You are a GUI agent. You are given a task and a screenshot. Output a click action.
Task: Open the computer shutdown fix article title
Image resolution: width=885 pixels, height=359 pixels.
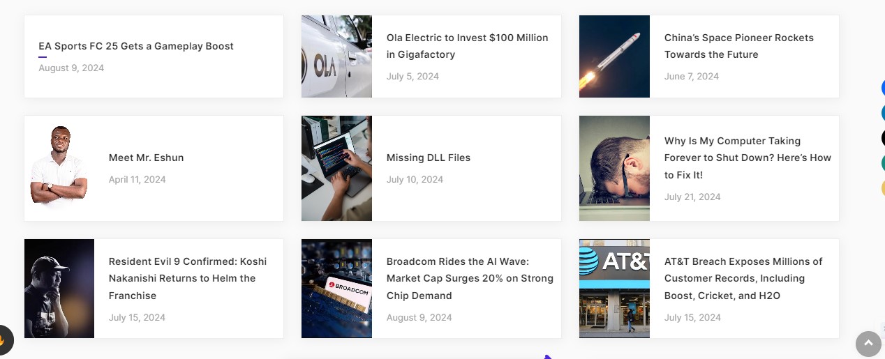(x=748, y=158)
